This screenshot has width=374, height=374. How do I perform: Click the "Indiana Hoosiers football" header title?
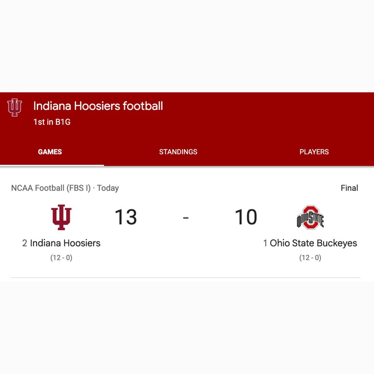pyautogui.click(x=98, y=106)
